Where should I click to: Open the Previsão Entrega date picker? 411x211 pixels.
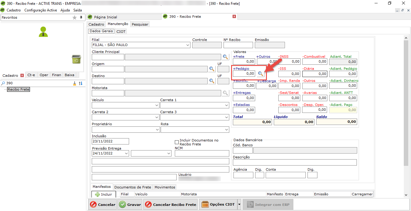coord(126,153)
